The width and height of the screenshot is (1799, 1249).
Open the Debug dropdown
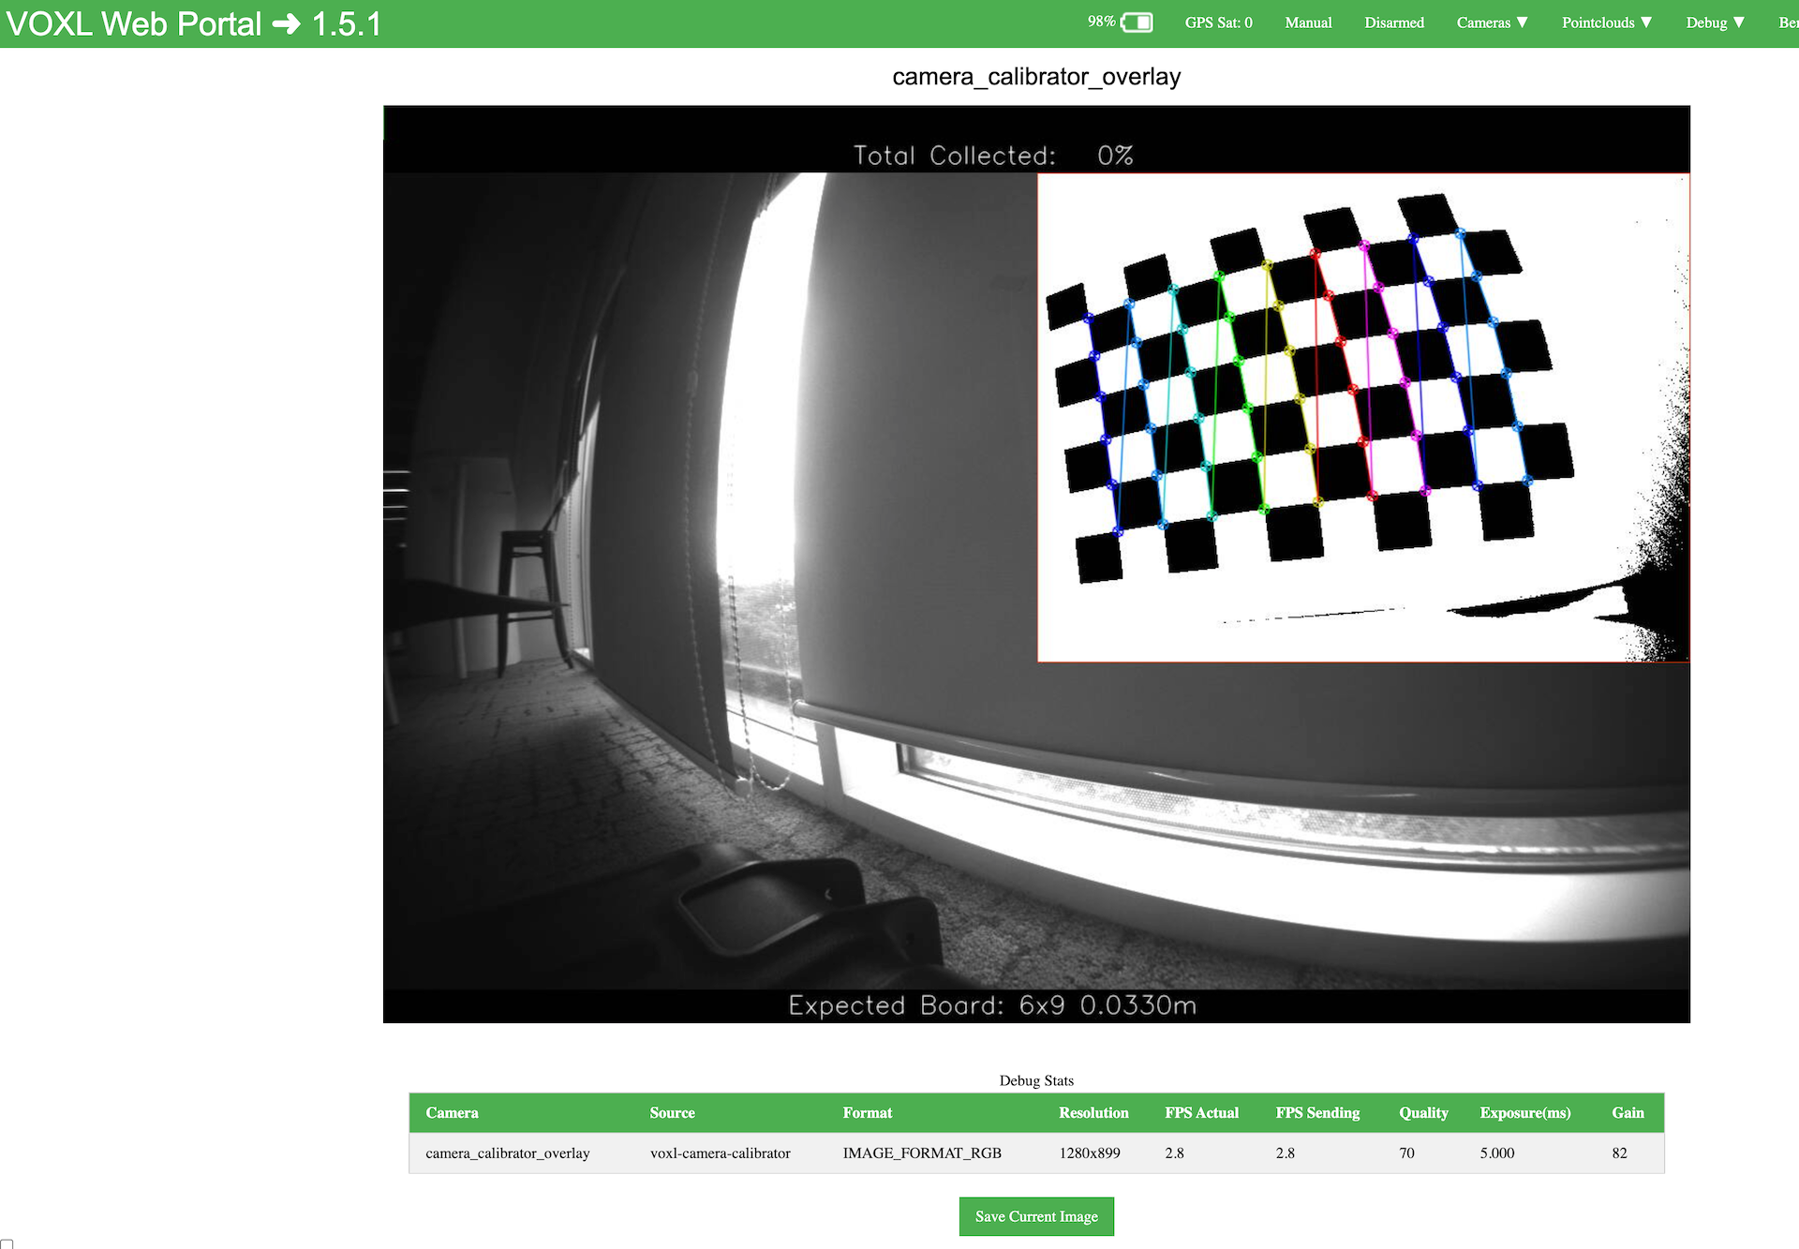click(1714, 22)
